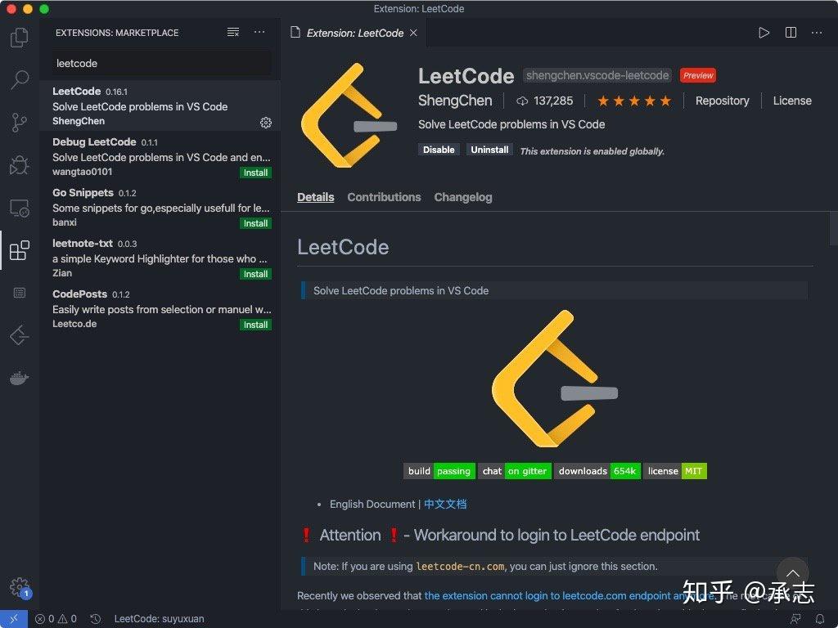This screenshot has width=838, height=628.
Task: Open the Docker view icon
Action: click(20, 377)
